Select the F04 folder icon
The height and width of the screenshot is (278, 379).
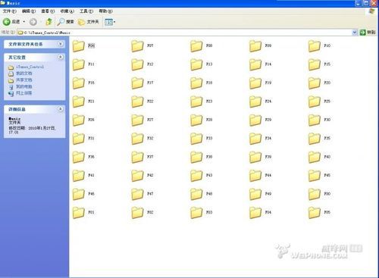pos(255,213)
